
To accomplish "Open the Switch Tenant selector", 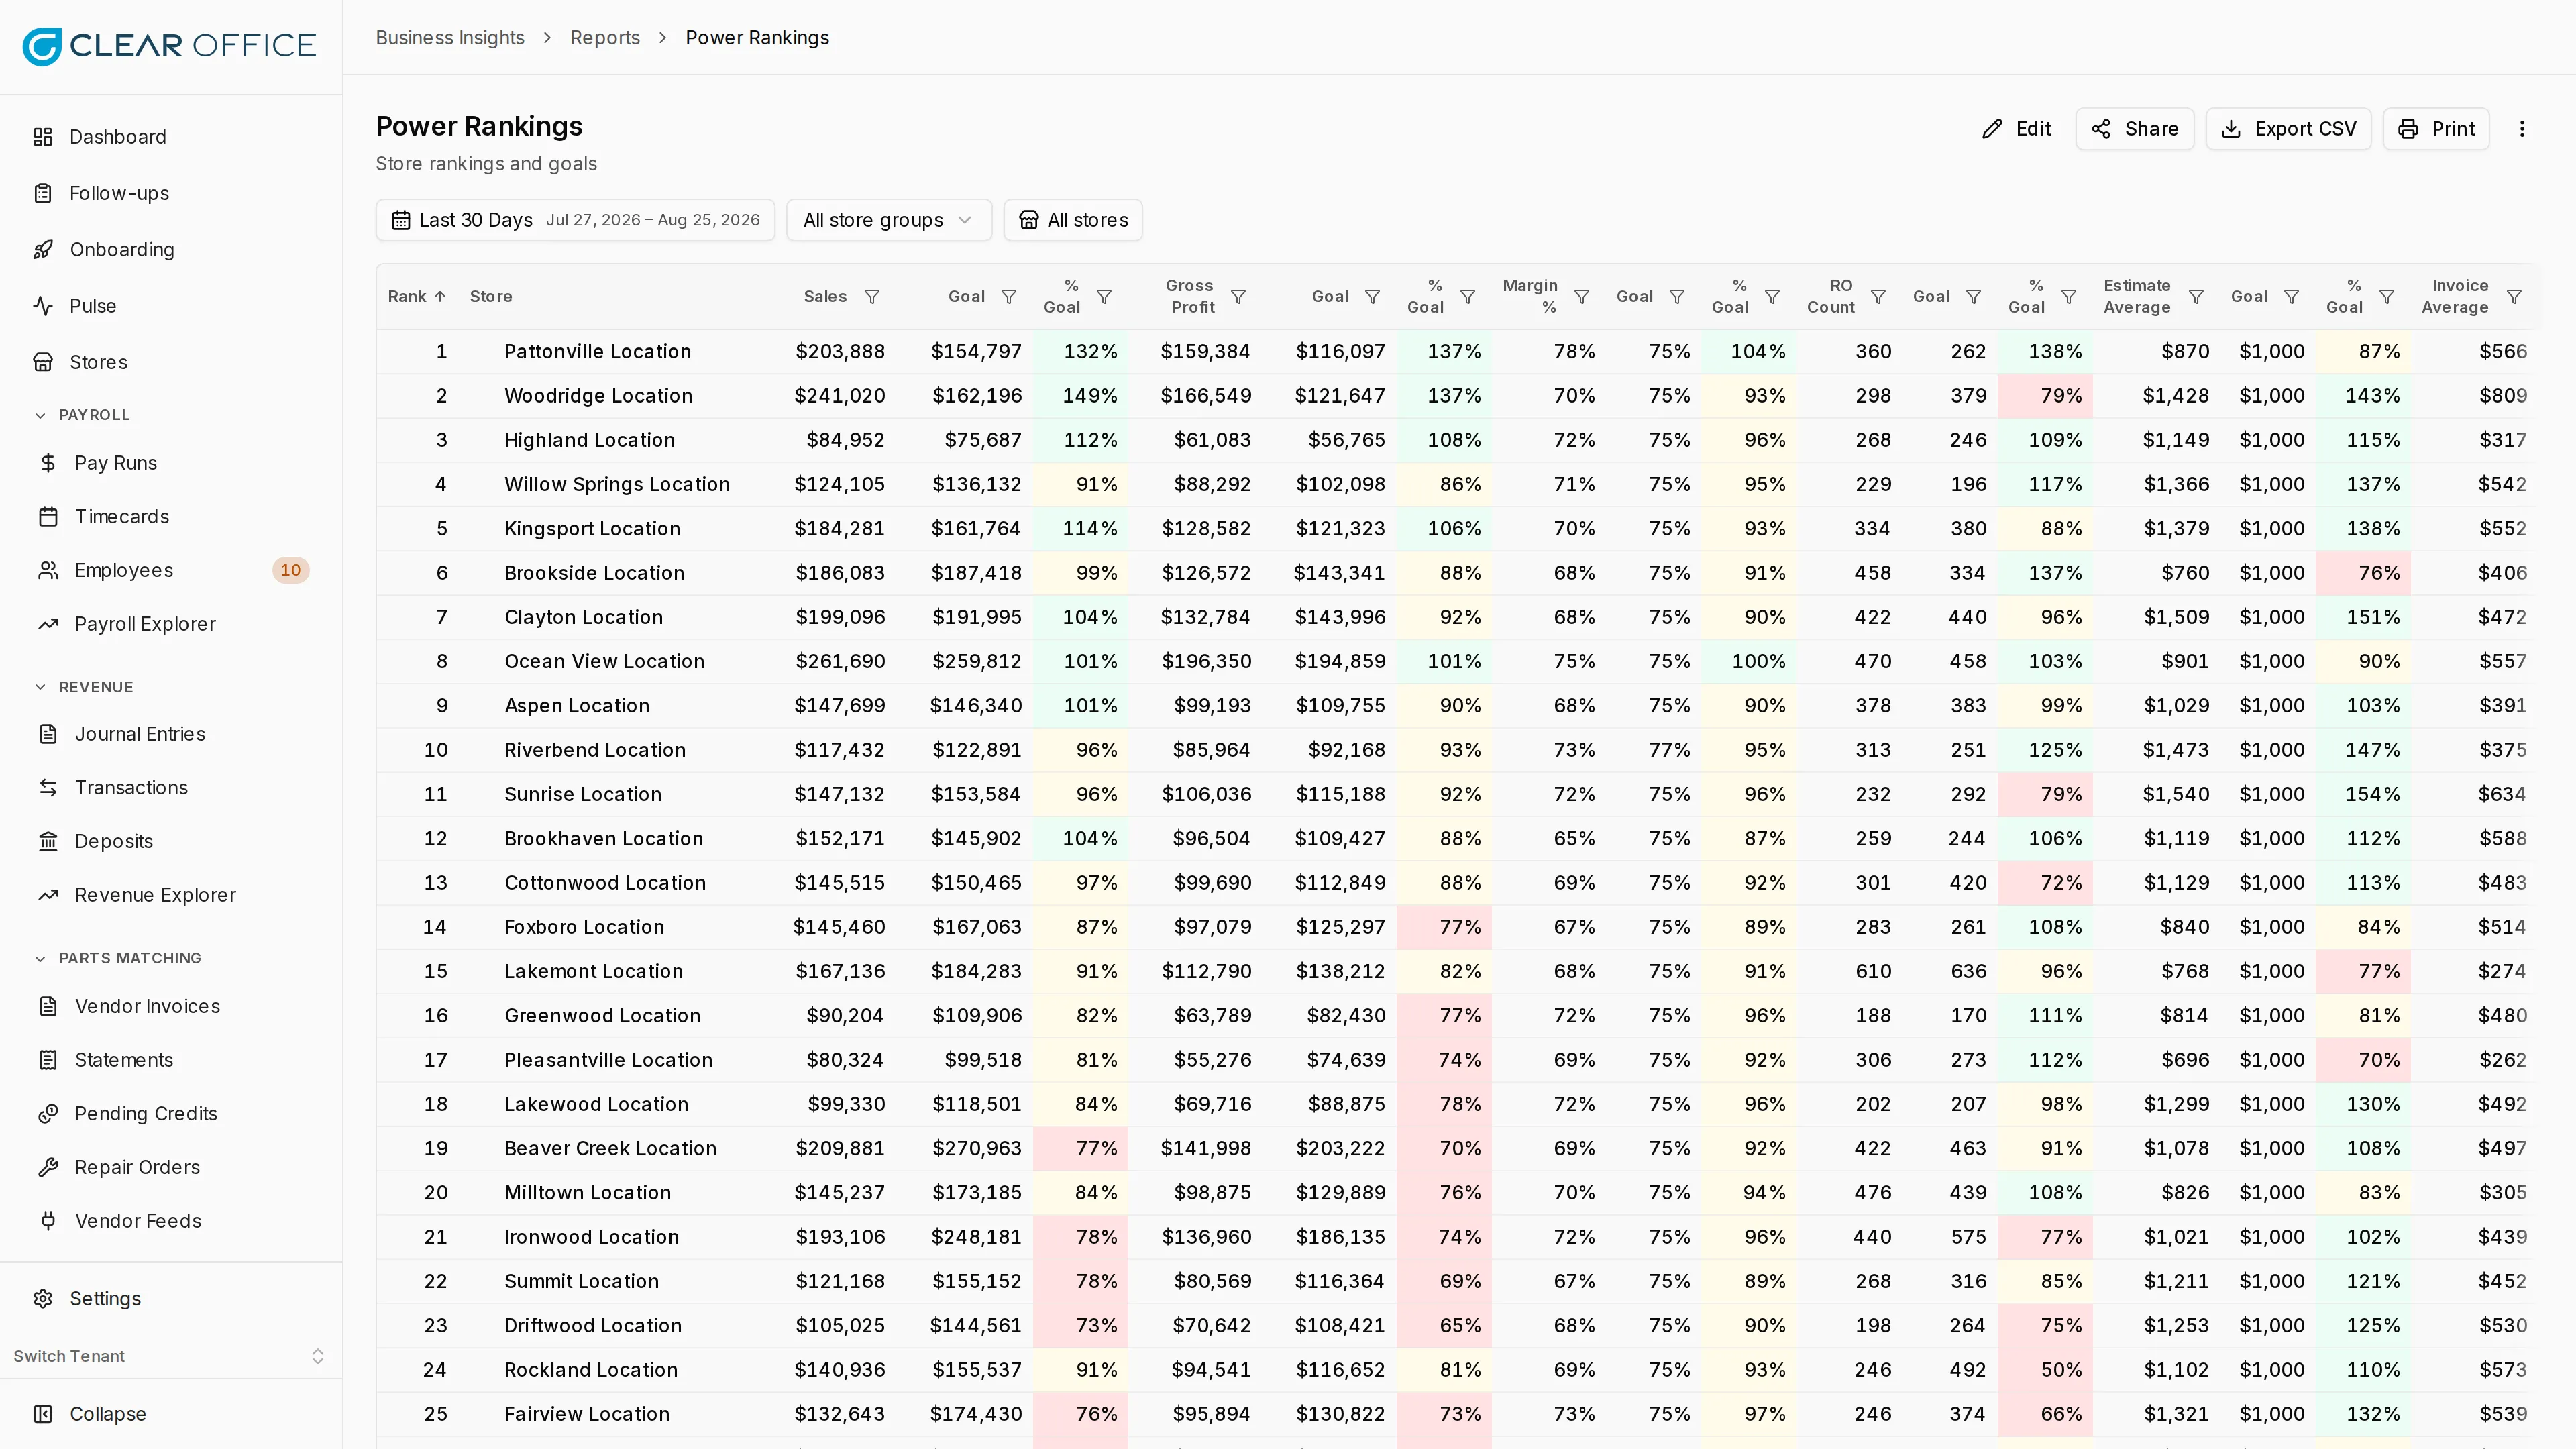I will [x=171, y=1356].
